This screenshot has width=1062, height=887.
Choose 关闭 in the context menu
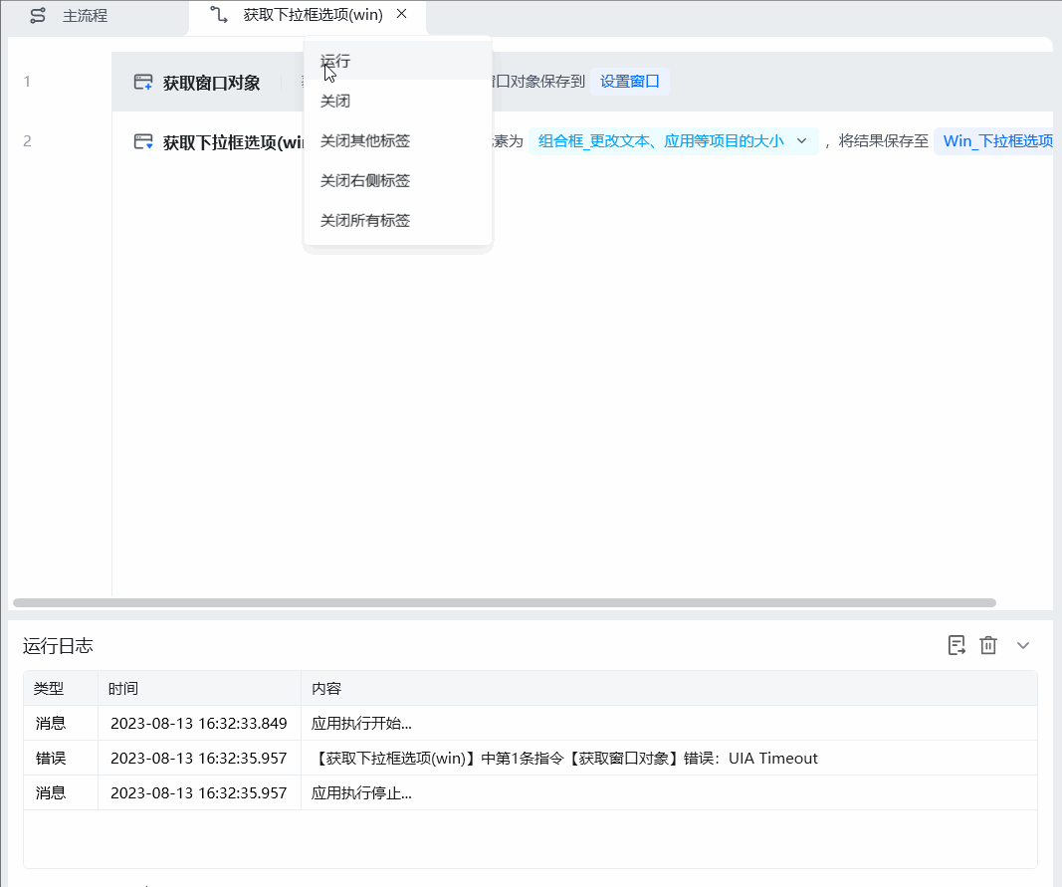point(397,101)
